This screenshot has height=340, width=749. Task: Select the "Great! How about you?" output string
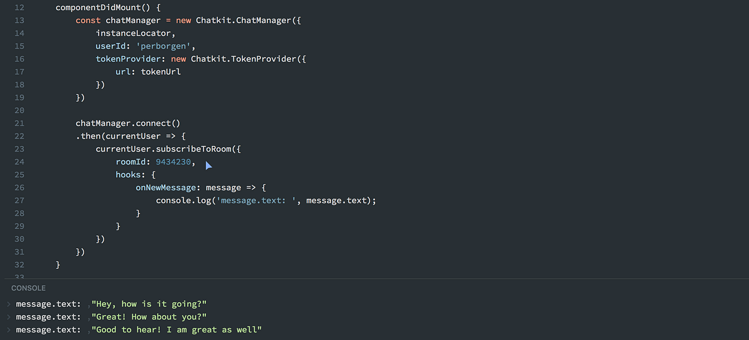[149, 317]
